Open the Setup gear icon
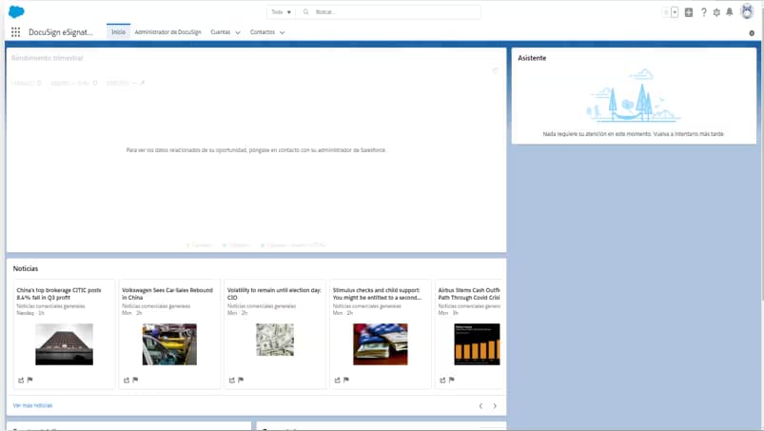Screen dimensions: 764x431 pyautogui.click(x=716, y=12)
